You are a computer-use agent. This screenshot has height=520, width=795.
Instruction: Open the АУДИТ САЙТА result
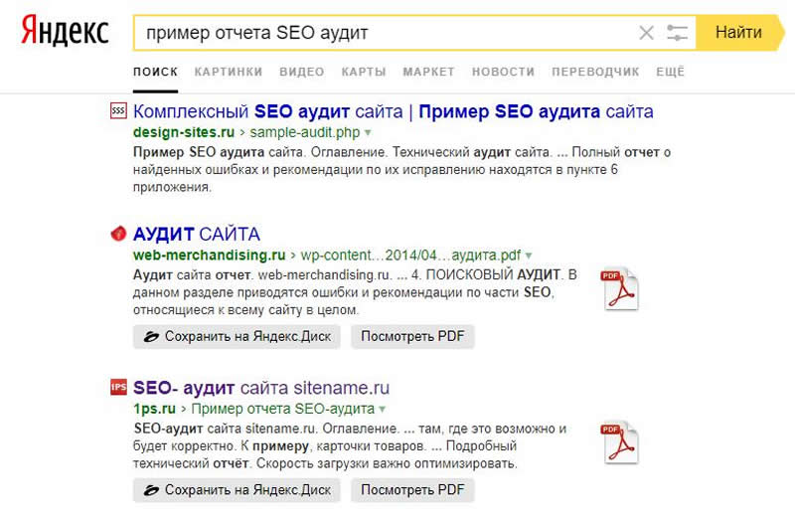pyautogui.click(x=196, y=234)
